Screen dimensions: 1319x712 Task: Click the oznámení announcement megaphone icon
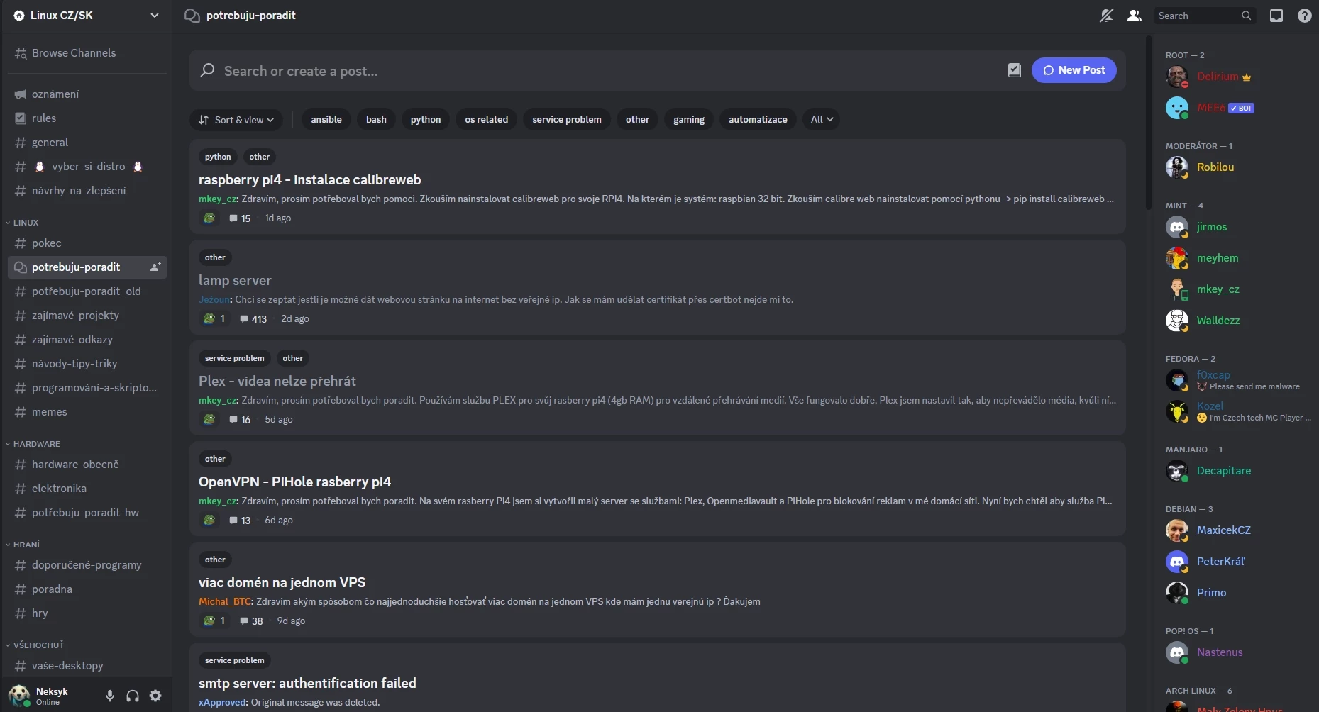click(21, 94)
